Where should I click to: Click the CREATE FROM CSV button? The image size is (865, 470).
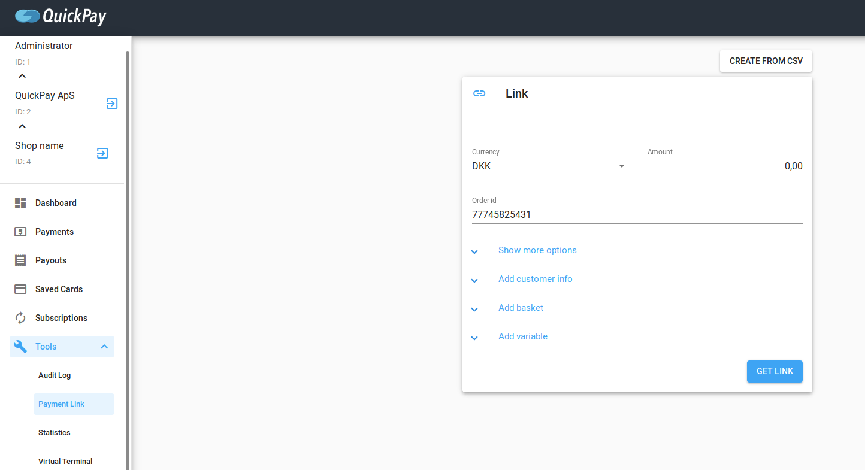pos(766,61)
